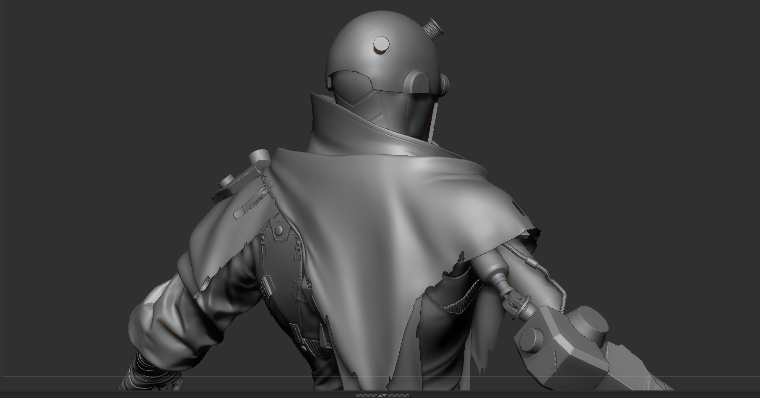Click the snap button on the back harness
The image size is (760, 398).
coord(278,230)
